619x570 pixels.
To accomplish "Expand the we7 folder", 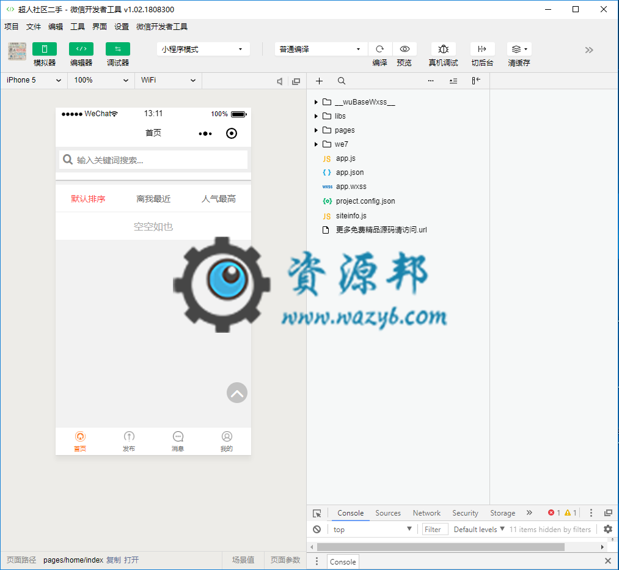I will coord(316,144).
